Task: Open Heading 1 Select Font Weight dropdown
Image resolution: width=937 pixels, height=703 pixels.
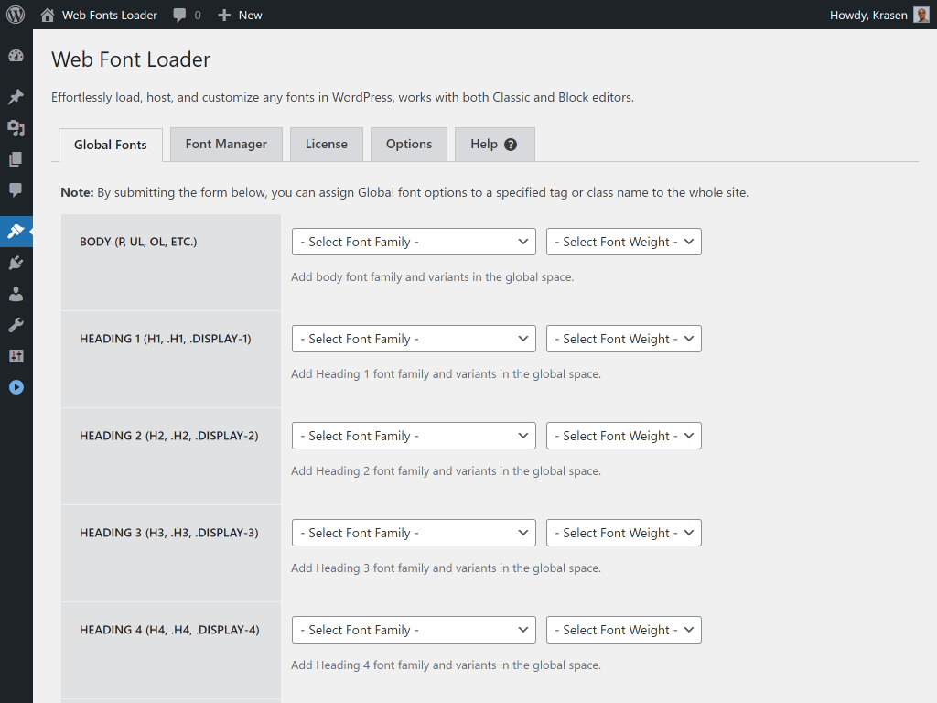Action: 623,339
